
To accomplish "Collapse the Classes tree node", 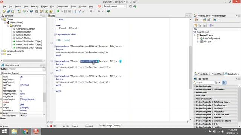I will pos(2,19).
